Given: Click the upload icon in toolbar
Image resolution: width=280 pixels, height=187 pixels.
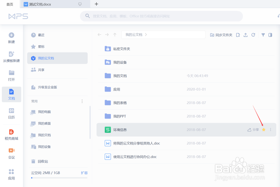Looking at the screenshot, I should (x=245, y=35).
